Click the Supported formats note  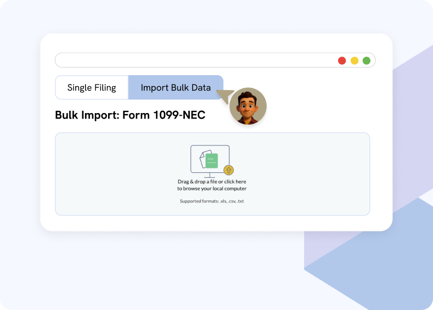[211, 201]
